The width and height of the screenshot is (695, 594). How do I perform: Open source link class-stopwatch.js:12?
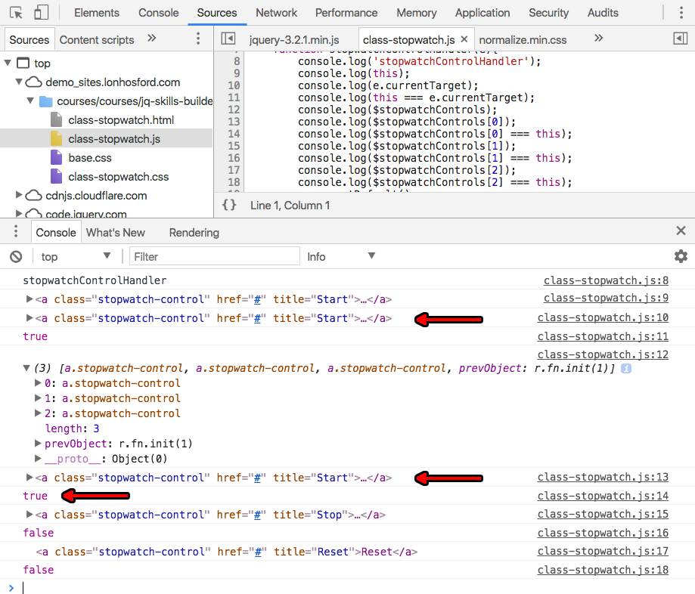coord(603,354)
